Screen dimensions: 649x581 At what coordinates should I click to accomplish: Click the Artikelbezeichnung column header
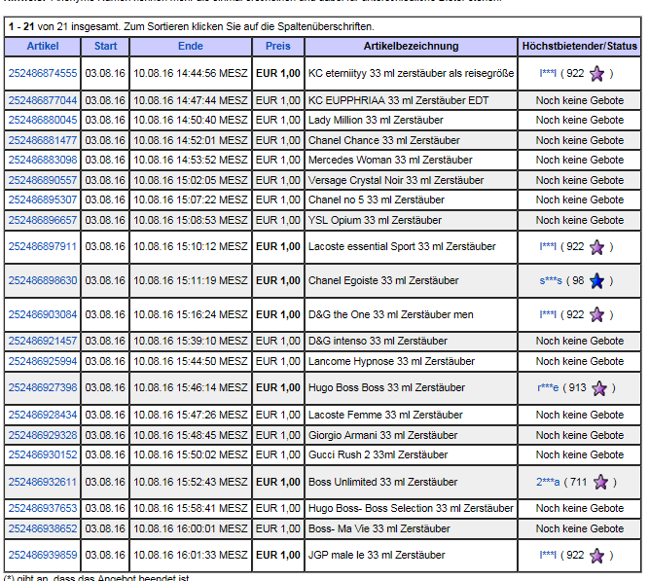(x=411, y=46)
